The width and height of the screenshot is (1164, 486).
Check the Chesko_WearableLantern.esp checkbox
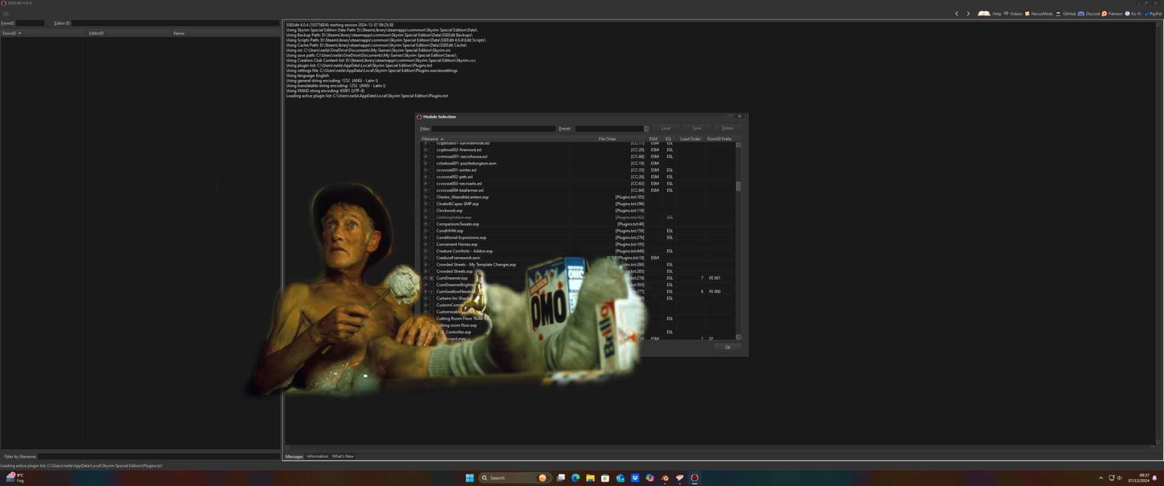[432, 197]
